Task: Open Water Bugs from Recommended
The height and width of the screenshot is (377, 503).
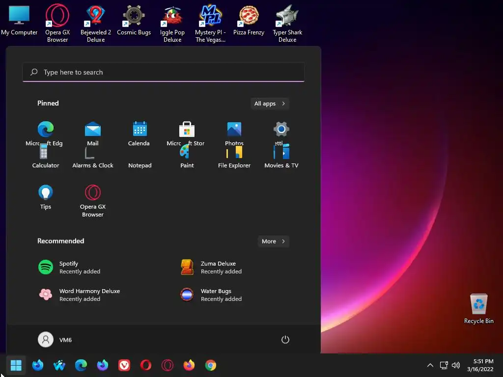Action: tap(211, 295)
